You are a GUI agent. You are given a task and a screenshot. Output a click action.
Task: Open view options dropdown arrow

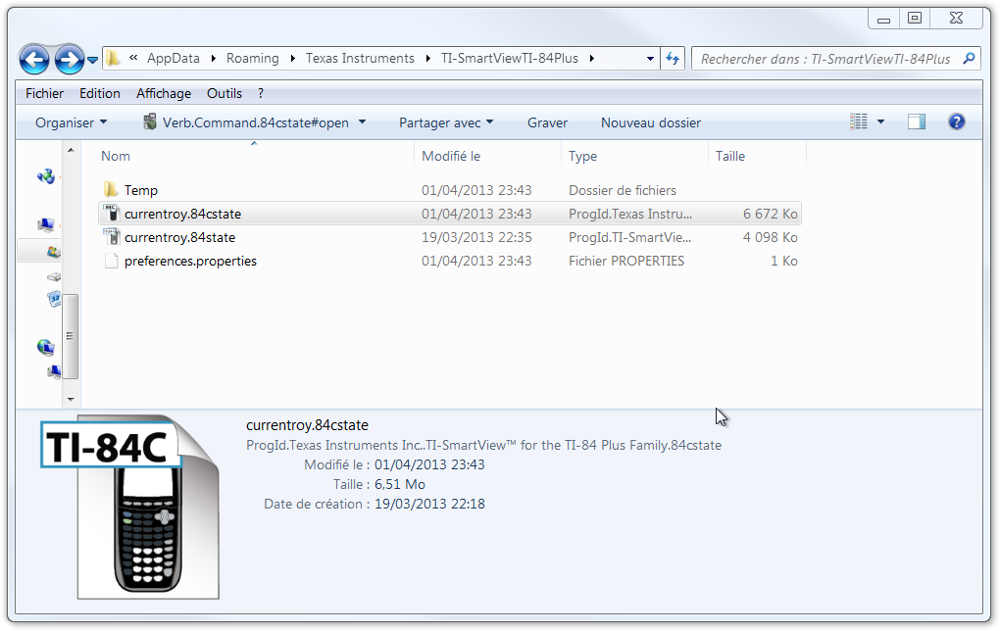point(880,121)
